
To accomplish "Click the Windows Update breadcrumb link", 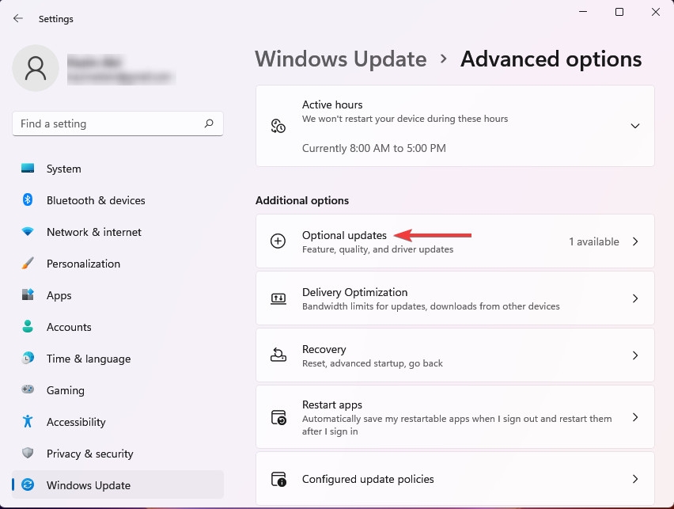I will click(x=341, y=59).
